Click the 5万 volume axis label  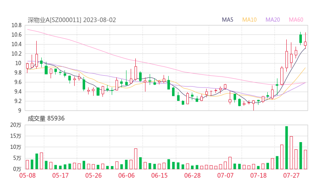coord(17,158)
